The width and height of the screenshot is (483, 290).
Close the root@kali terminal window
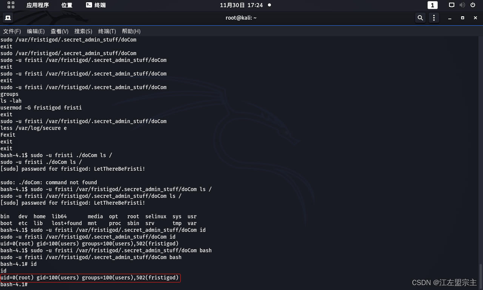(475, 18)
